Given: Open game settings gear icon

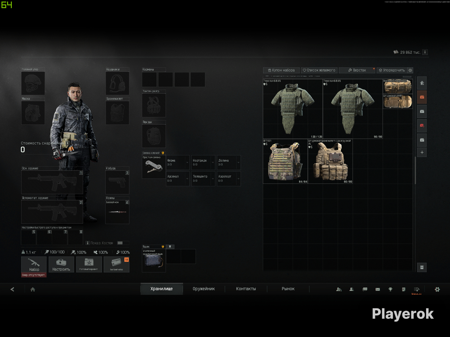Looking at the screenshot, I should pos(437,289).
